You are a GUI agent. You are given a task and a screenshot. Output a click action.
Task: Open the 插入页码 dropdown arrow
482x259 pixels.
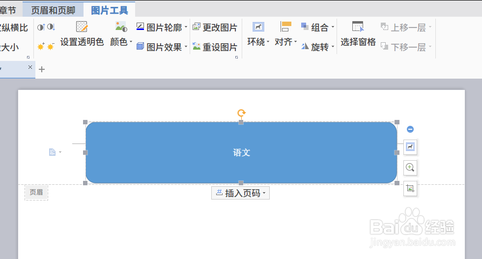264,193
